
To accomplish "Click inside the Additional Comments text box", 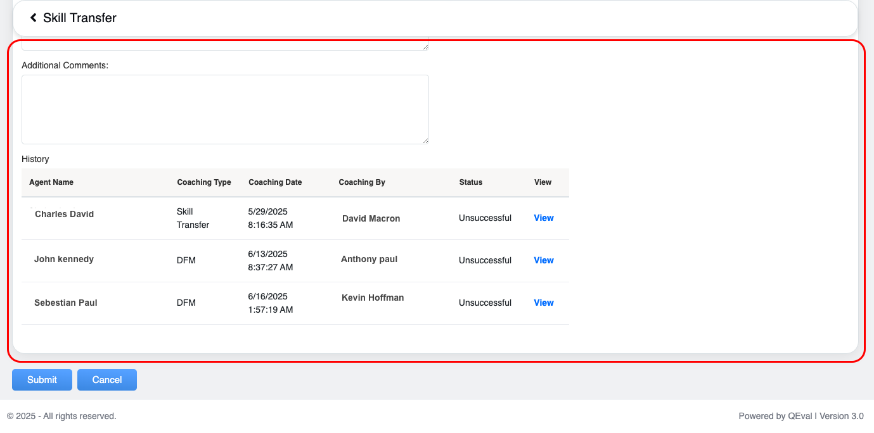I will (x=225, y=109).
